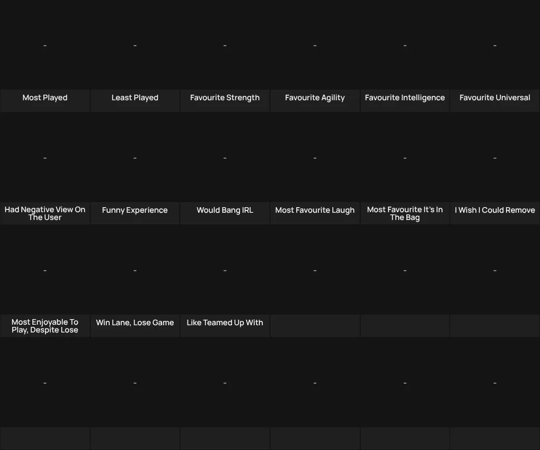The width and height of the screenshot is (540, 450).
Task: Click the Like Teamed Up With label
Action: point(225,322)
